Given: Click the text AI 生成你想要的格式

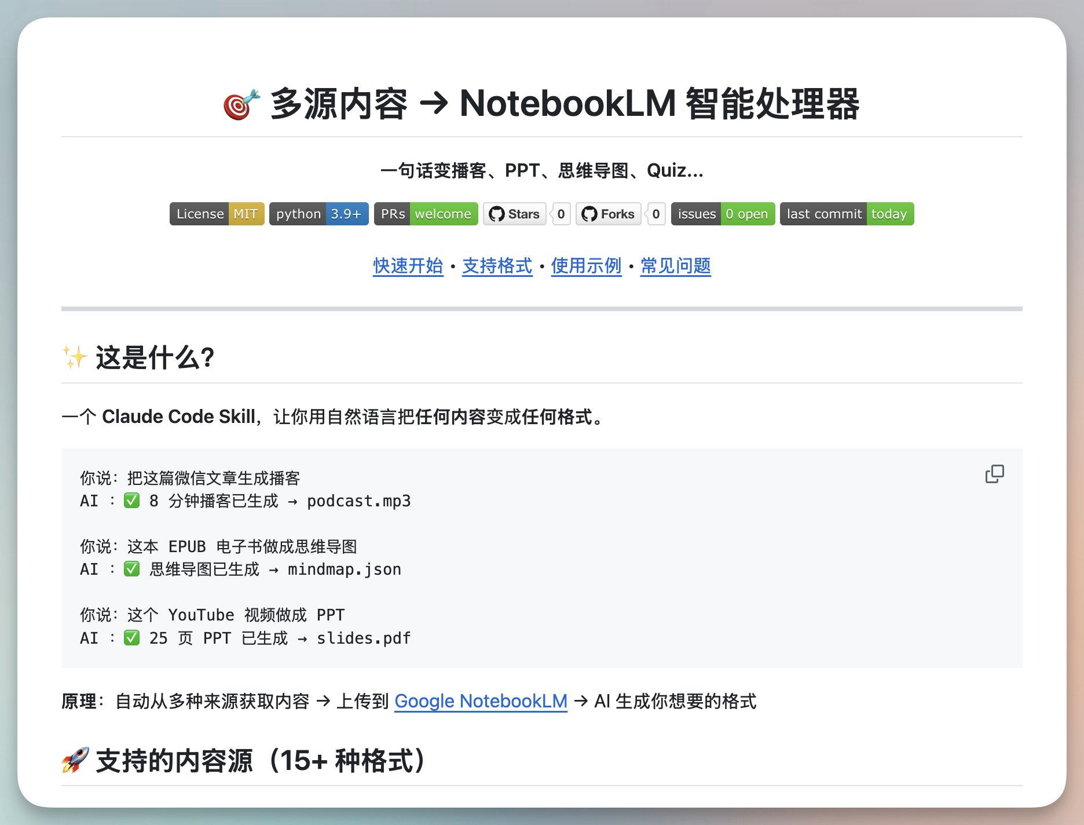Looking at the screenshot, I should [x=675, y=701].
